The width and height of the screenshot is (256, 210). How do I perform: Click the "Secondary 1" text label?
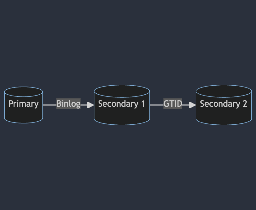pyautogui.click(x=122, y=104)
